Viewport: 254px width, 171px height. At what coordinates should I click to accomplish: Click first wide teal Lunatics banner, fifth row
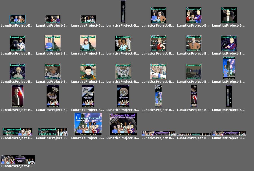[17, 131]
